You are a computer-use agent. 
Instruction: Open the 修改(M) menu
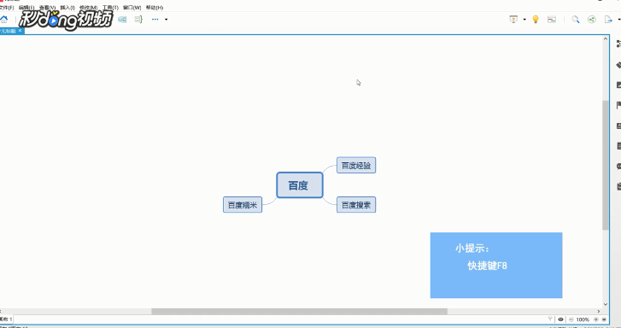[88, 8]
